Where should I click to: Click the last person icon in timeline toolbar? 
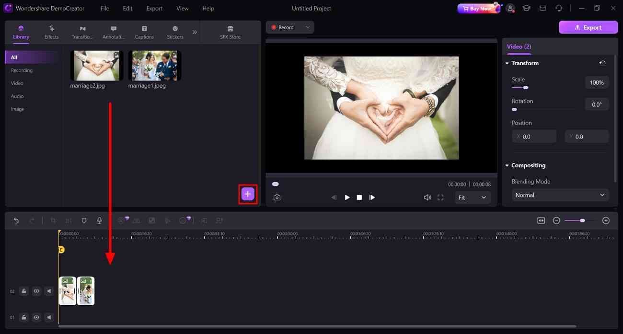pyautogui.click(x=219, y=220)
